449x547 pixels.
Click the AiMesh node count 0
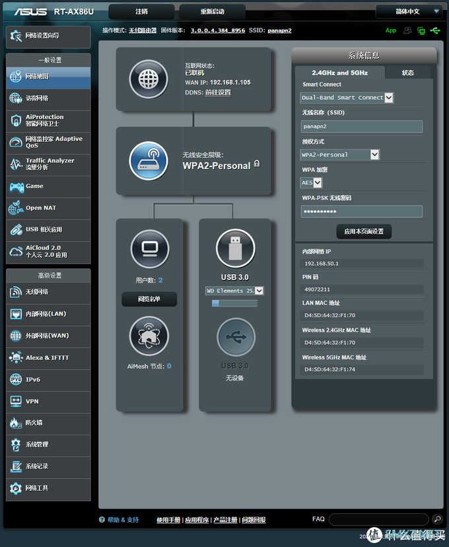pyautogui.click(x=169, y=366)
